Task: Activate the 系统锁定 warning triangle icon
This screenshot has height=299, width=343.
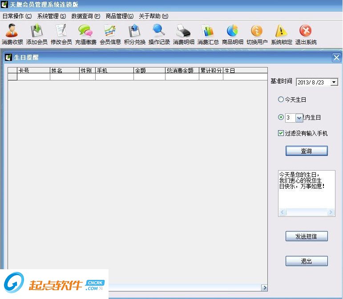Action: tap(282, 34)
